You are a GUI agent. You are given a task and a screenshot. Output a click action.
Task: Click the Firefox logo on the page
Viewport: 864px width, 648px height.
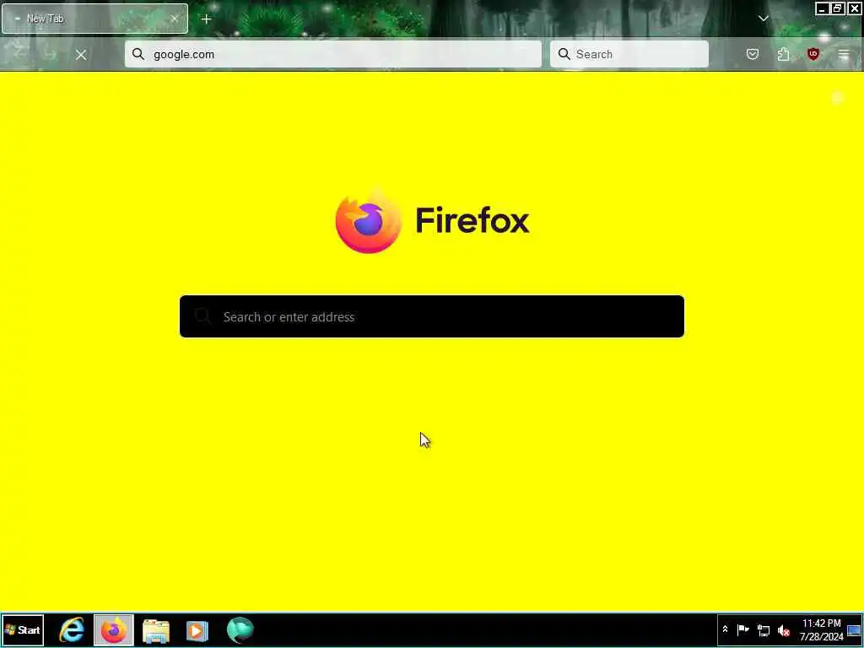369,221
